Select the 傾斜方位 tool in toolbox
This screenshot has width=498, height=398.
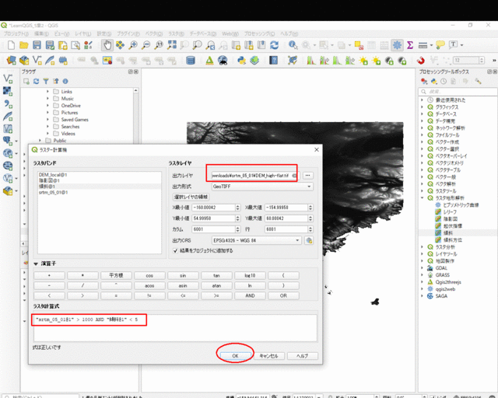(x=453, y=240)
